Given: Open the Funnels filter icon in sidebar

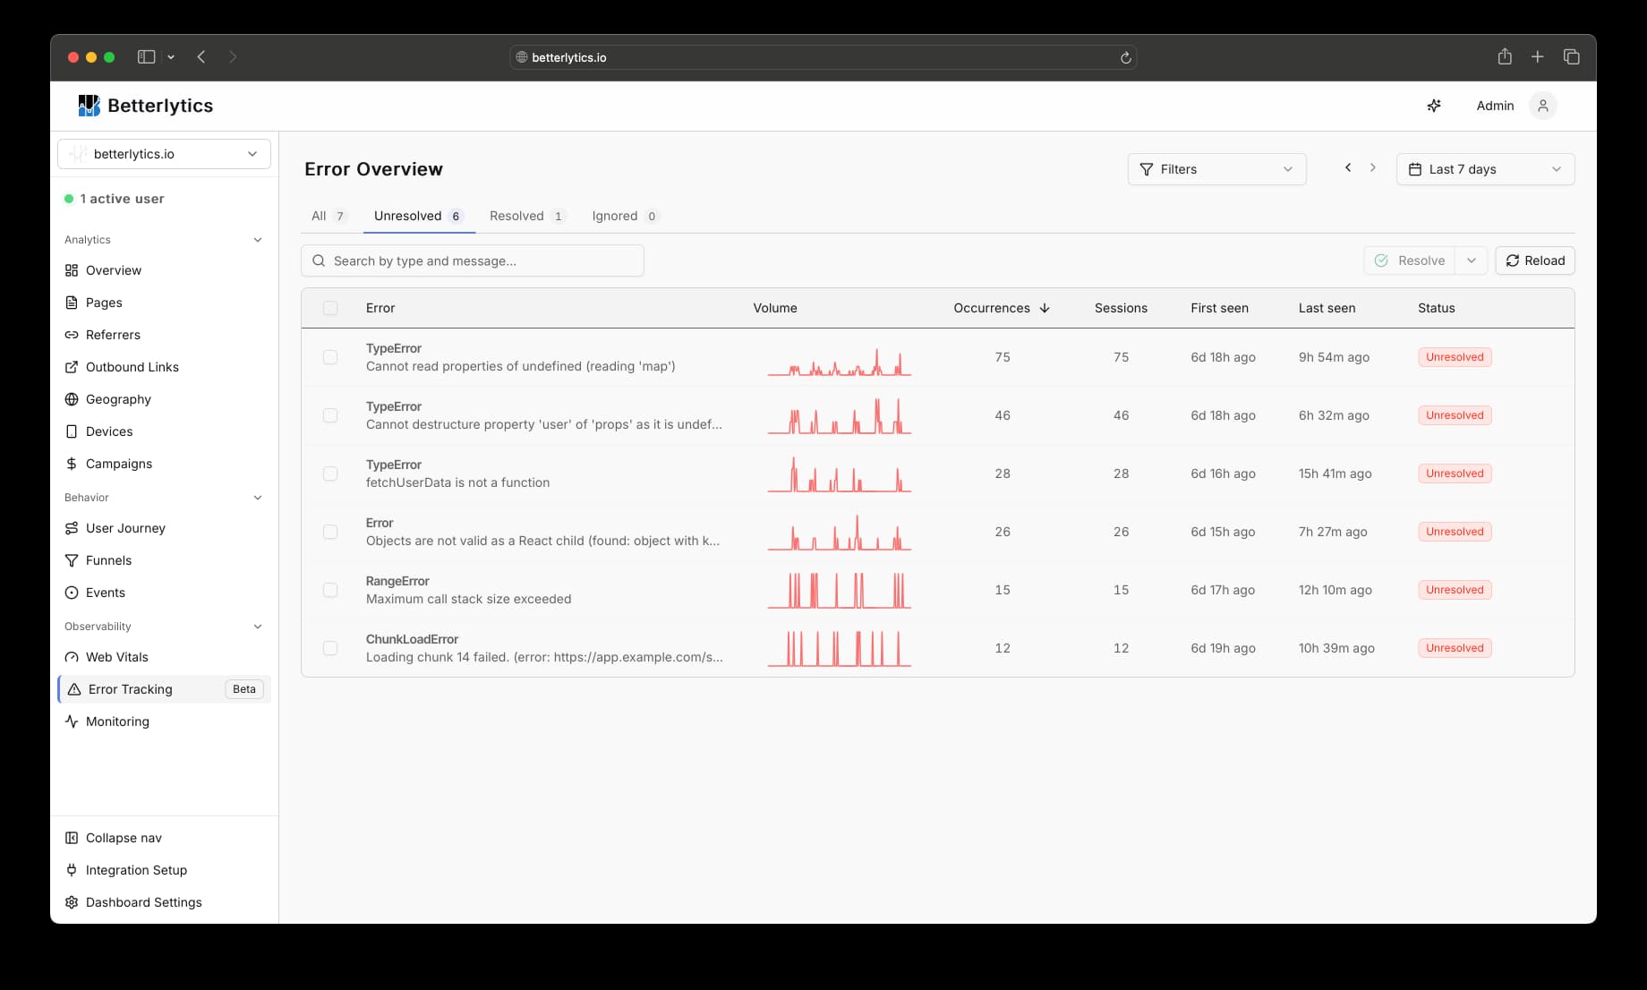Looking at the screenshot, I should click(72, 560).
